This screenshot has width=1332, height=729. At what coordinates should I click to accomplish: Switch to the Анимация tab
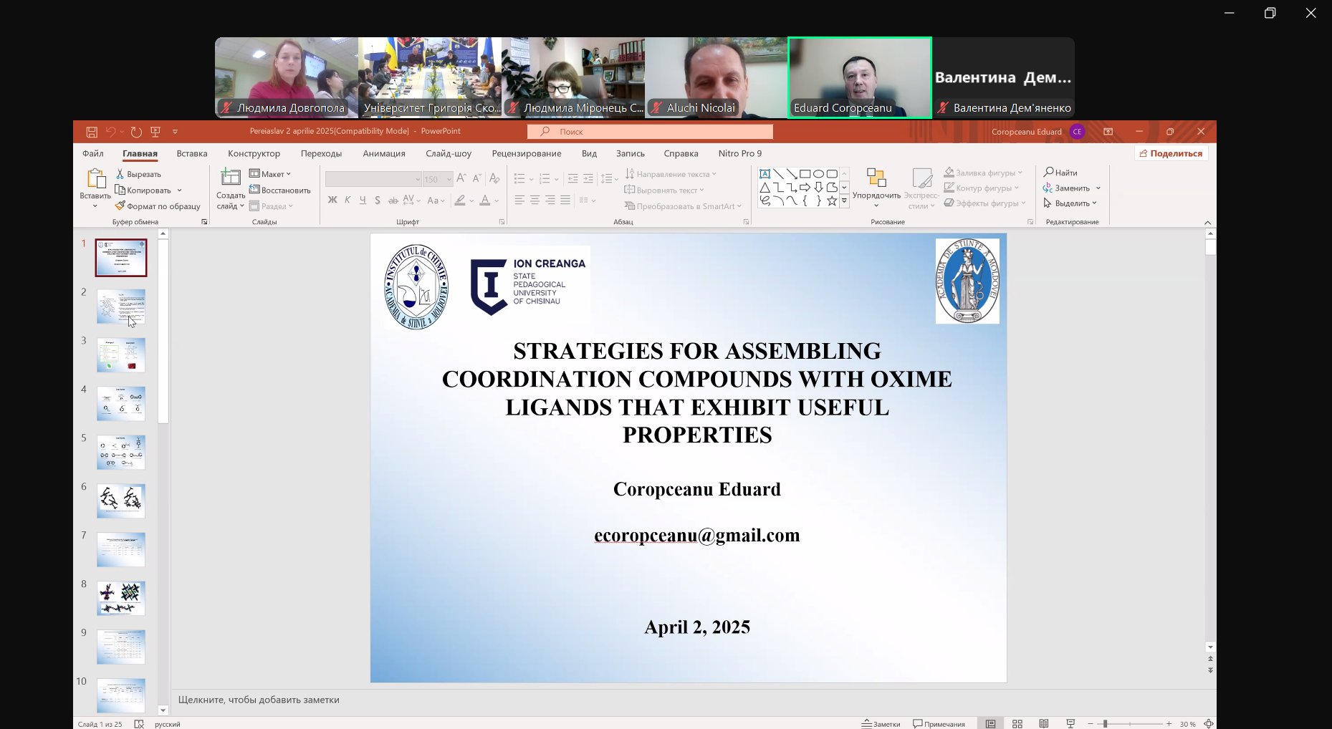click(384, 153)
